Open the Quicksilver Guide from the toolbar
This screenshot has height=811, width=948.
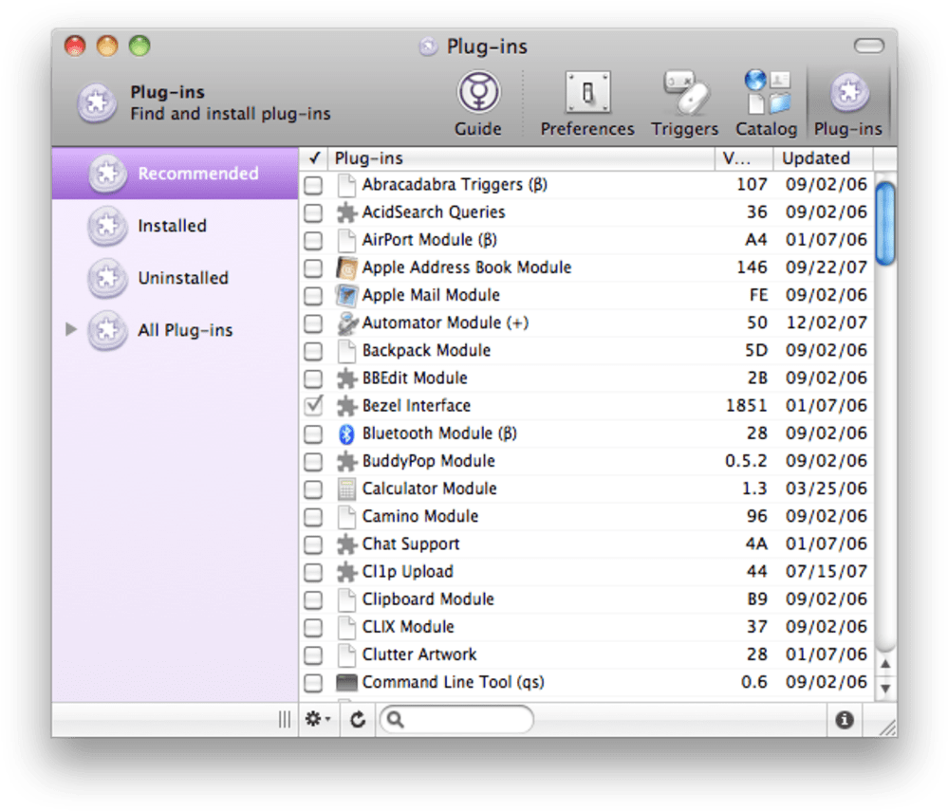point(477,99)
